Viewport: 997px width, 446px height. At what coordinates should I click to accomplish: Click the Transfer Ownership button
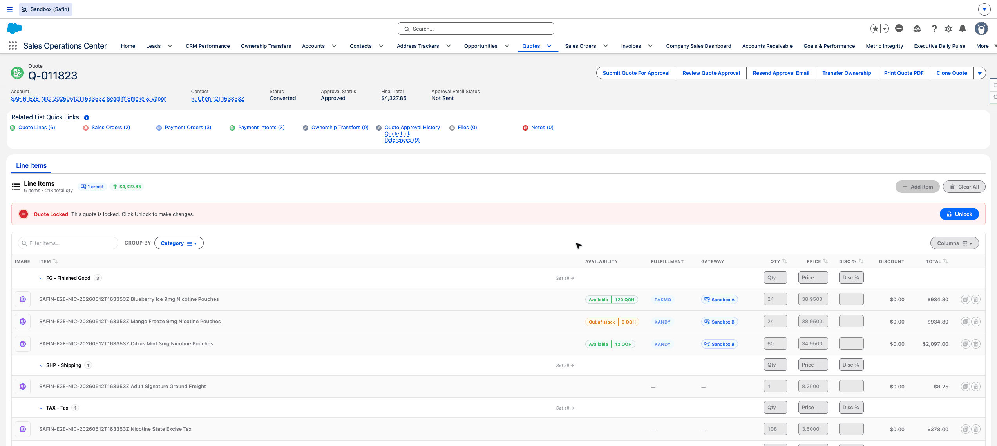(847, 73)
